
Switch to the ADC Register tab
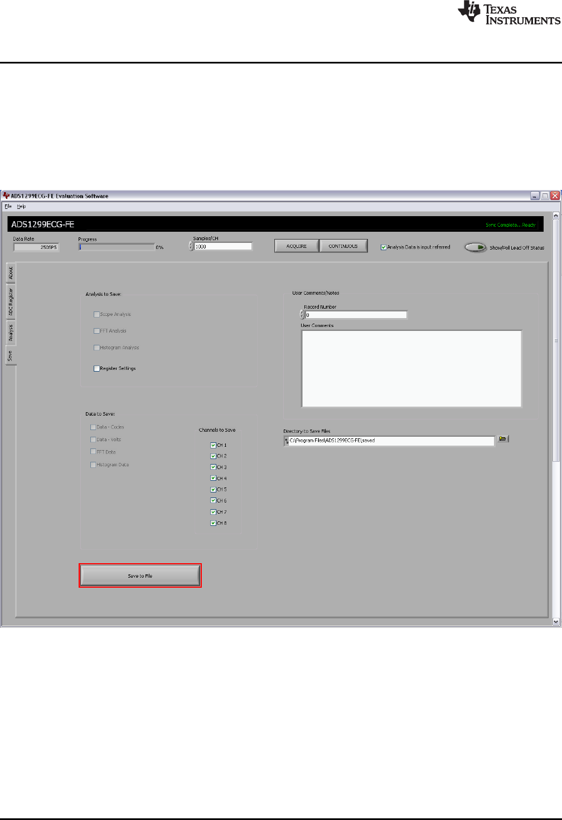[11, 302]
